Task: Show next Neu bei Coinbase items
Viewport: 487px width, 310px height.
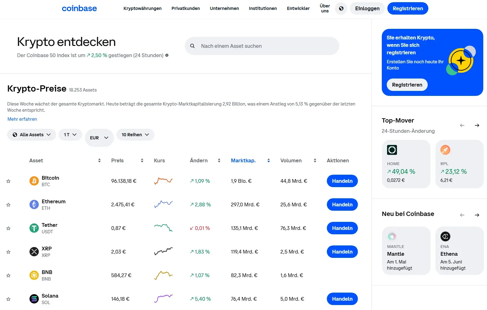Action: pos(477,215)
